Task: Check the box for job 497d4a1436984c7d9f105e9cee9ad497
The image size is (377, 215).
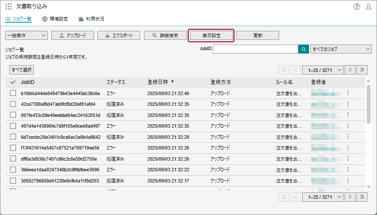Action: pos(13,126)
